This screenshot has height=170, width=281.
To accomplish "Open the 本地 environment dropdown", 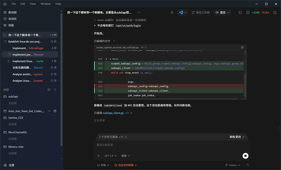I will (103, 165).
